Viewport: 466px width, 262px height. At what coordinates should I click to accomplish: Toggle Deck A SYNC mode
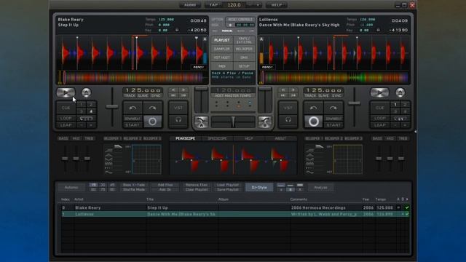(x=156, y=95)
